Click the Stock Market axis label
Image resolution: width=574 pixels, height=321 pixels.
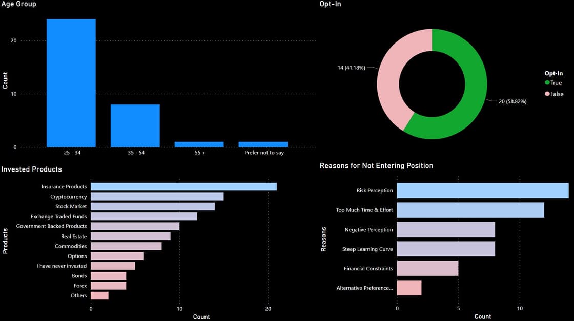71,206
